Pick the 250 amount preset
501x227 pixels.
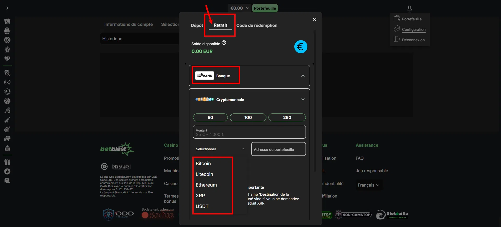tap(287, 117)
